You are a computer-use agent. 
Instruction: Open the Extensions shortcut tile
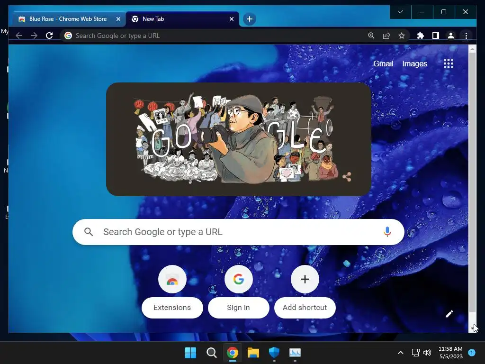pyautogui.click(x=172, y=292)
